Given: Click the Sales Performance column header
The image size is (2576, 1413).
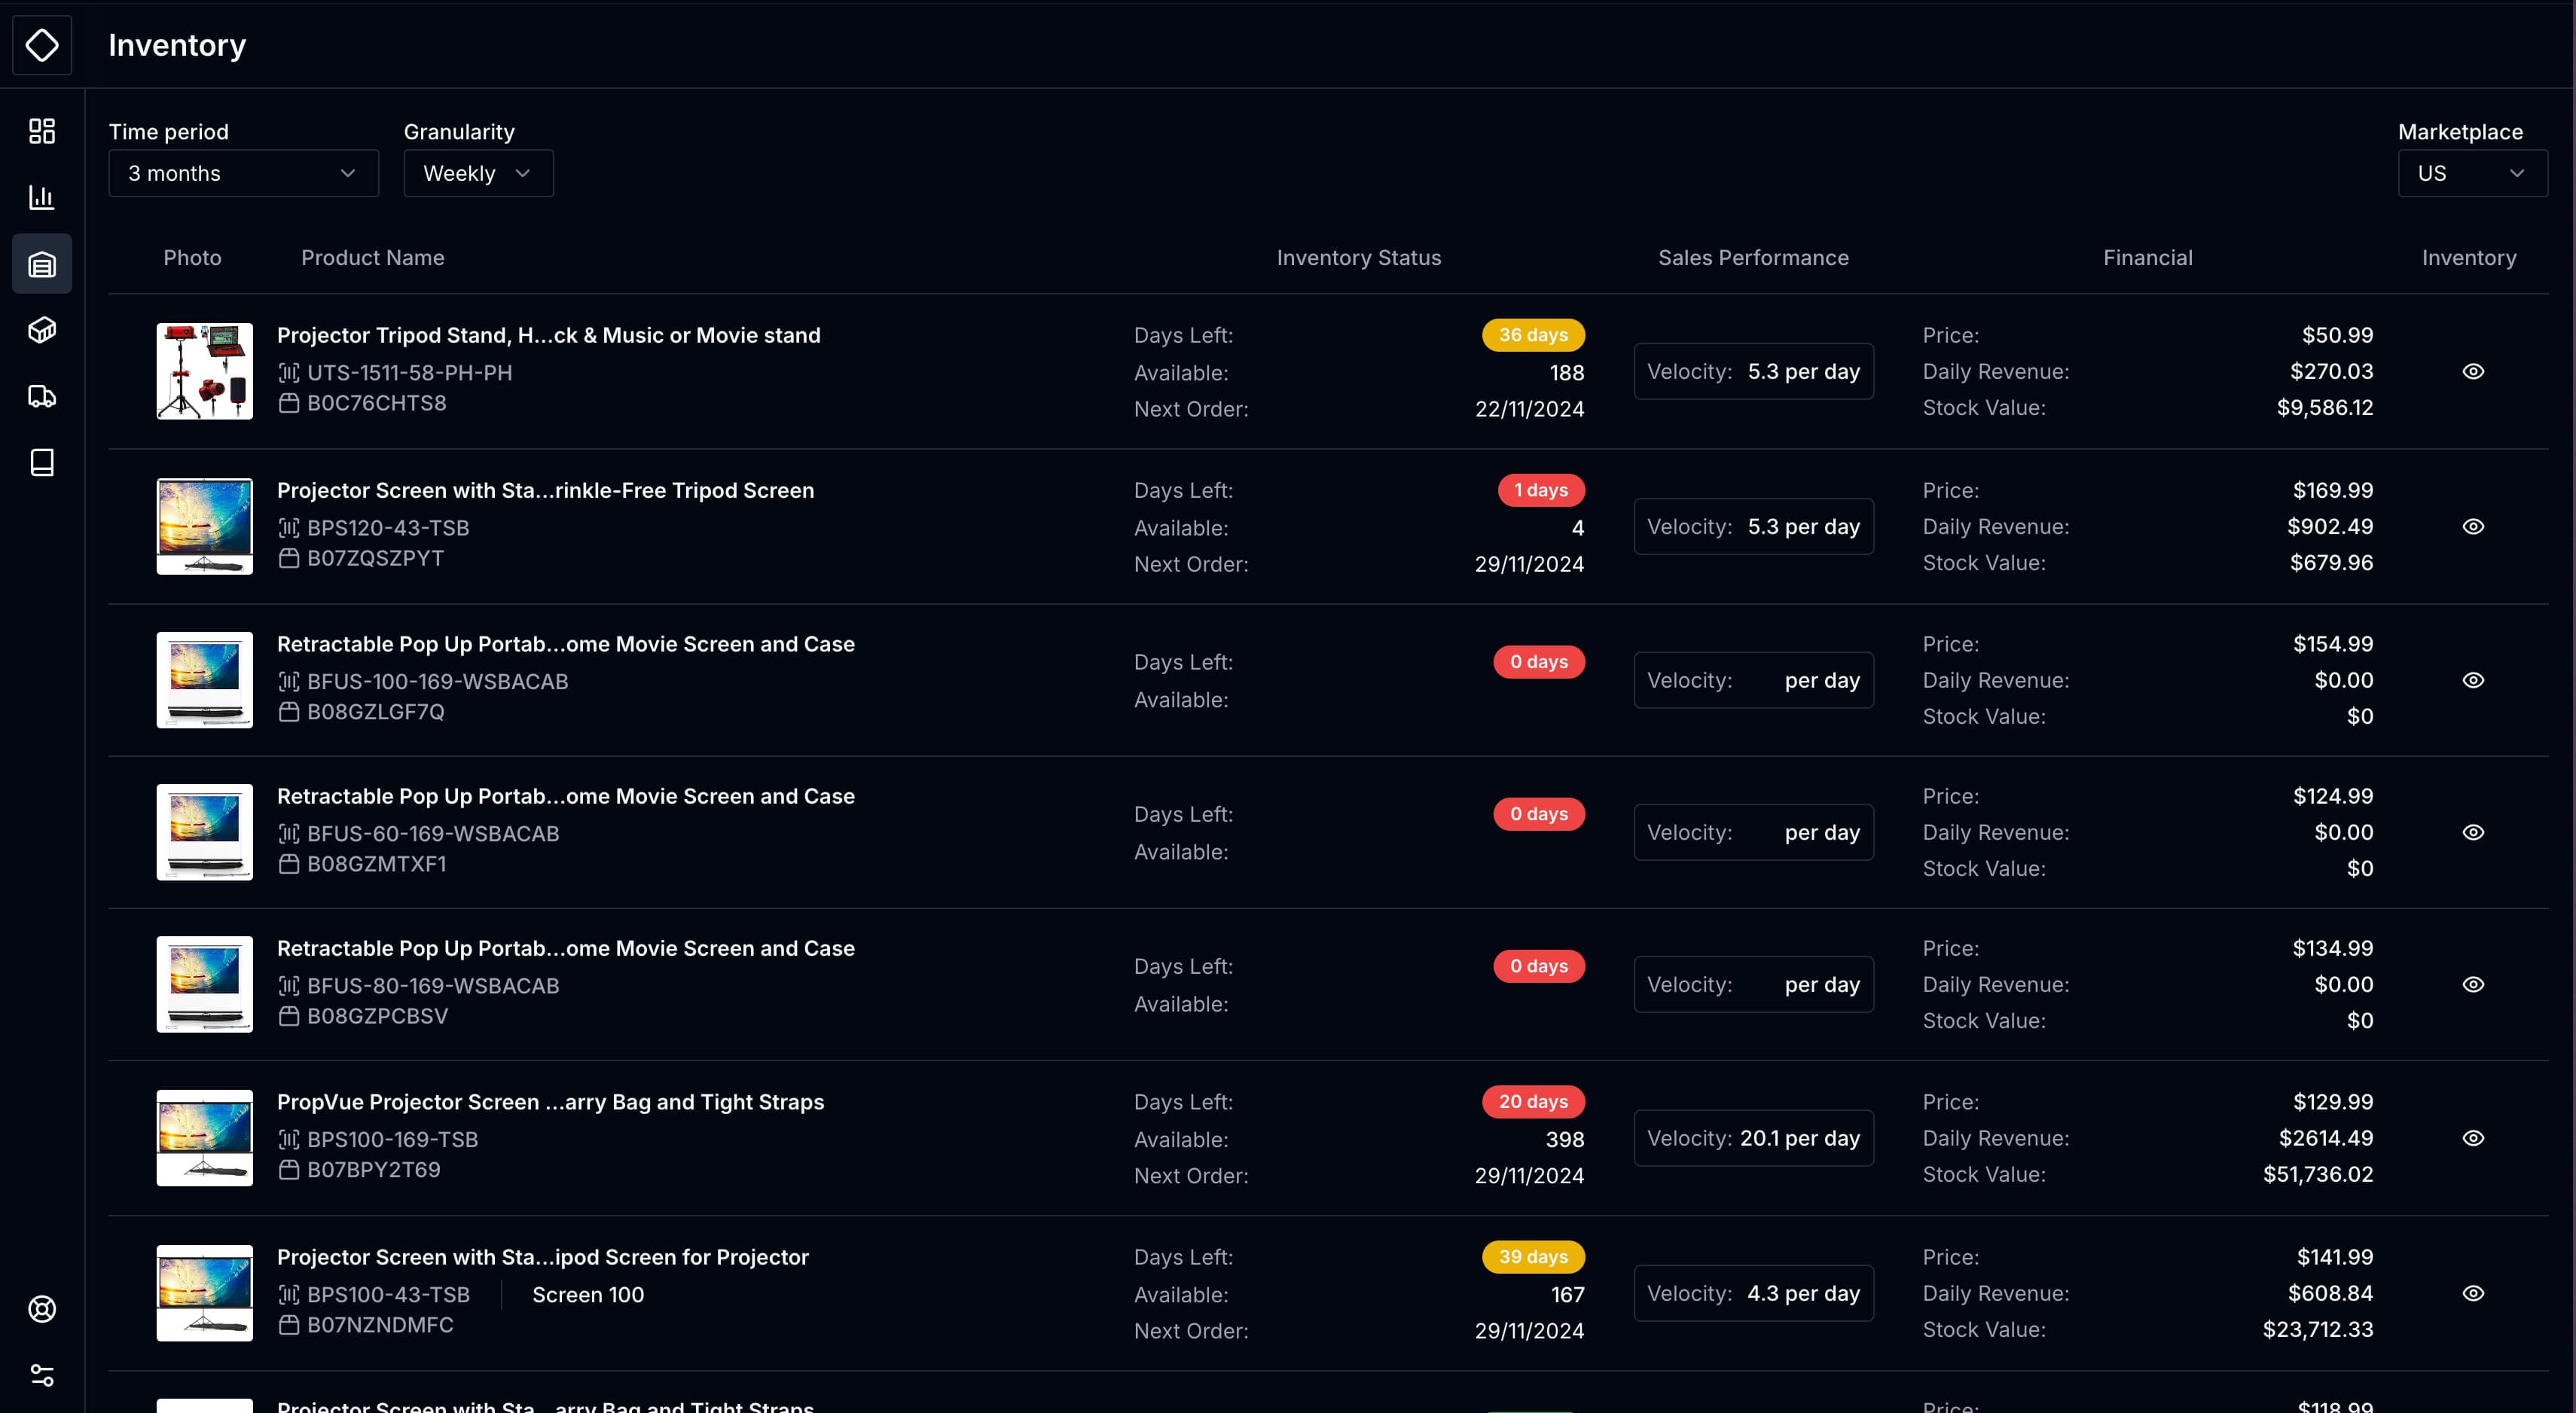Looking at the screenshot, I should (1753, 258).
